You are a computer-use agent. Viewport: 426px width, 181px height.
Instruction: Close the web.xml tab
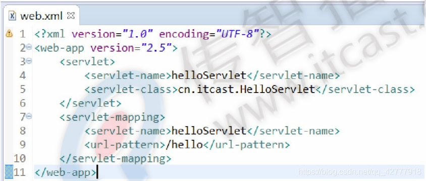click(x=71, y=16)
